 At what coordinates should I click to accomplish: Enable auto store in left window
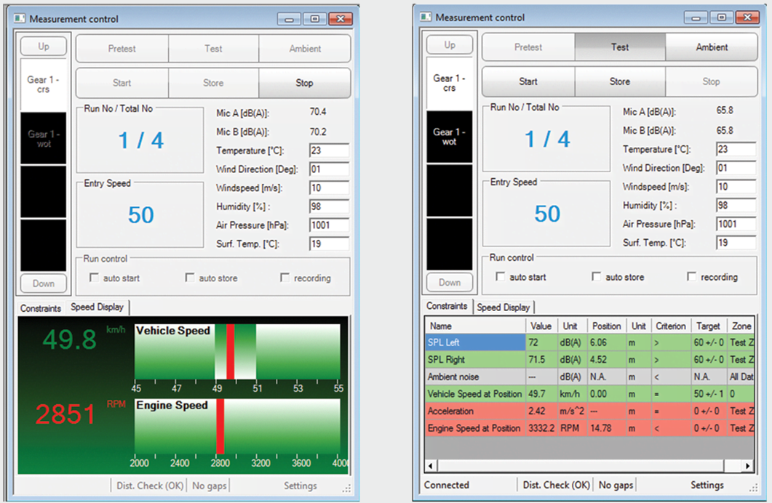click(x=190, y=278)
